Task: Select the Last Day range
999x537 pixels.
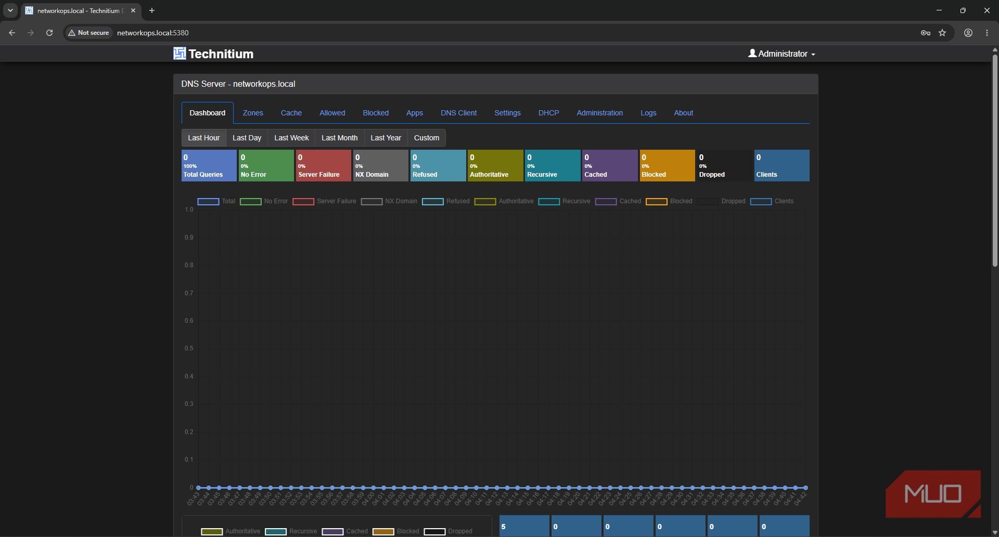Action: (x=247, y=138)
